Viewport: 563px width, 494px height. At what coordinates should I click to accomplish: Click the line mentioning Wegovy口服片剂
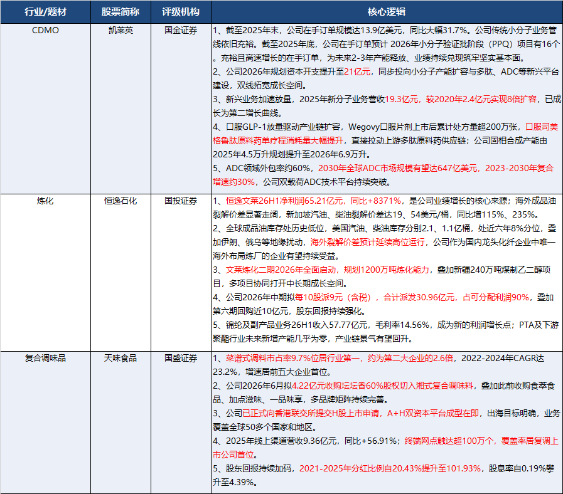[385, 127]
